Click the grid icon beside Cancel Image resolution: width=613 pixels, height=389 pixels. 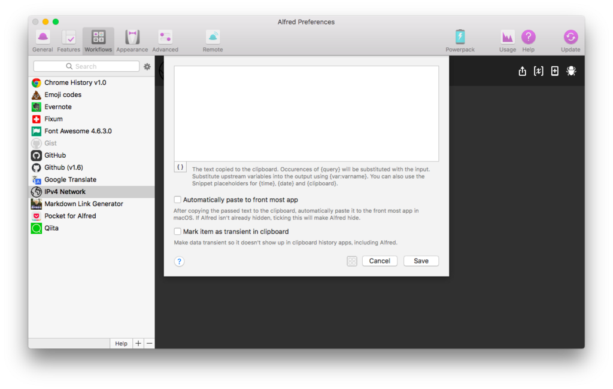(x=352, y=261)
